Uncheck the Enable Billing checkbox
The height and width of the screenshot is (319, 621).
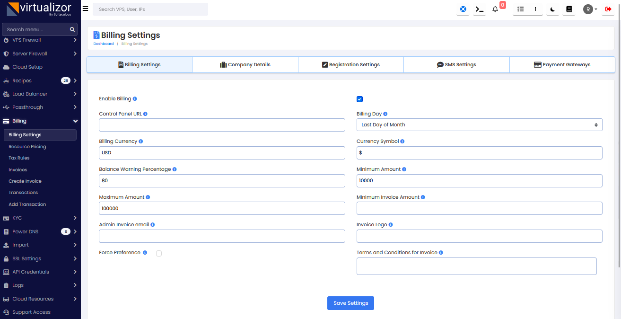click(359, 99)
